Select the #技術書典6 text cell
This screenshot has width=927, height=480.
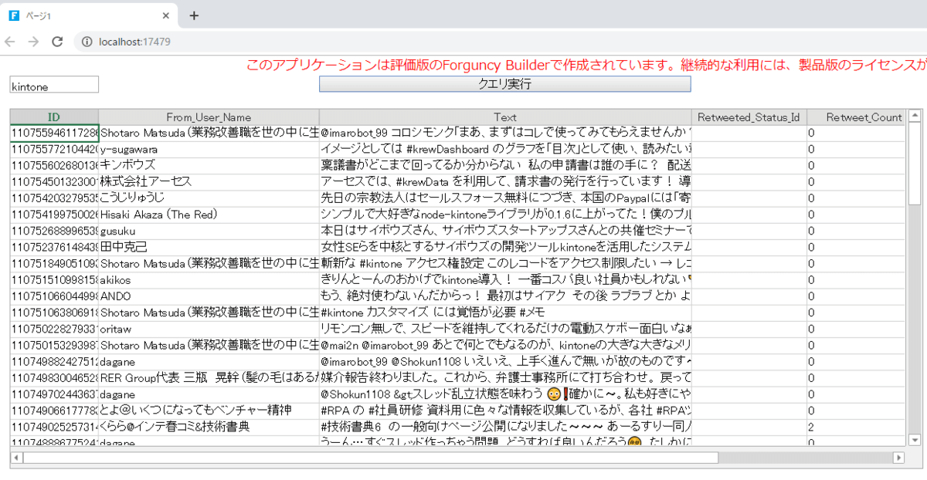(506, 427)
